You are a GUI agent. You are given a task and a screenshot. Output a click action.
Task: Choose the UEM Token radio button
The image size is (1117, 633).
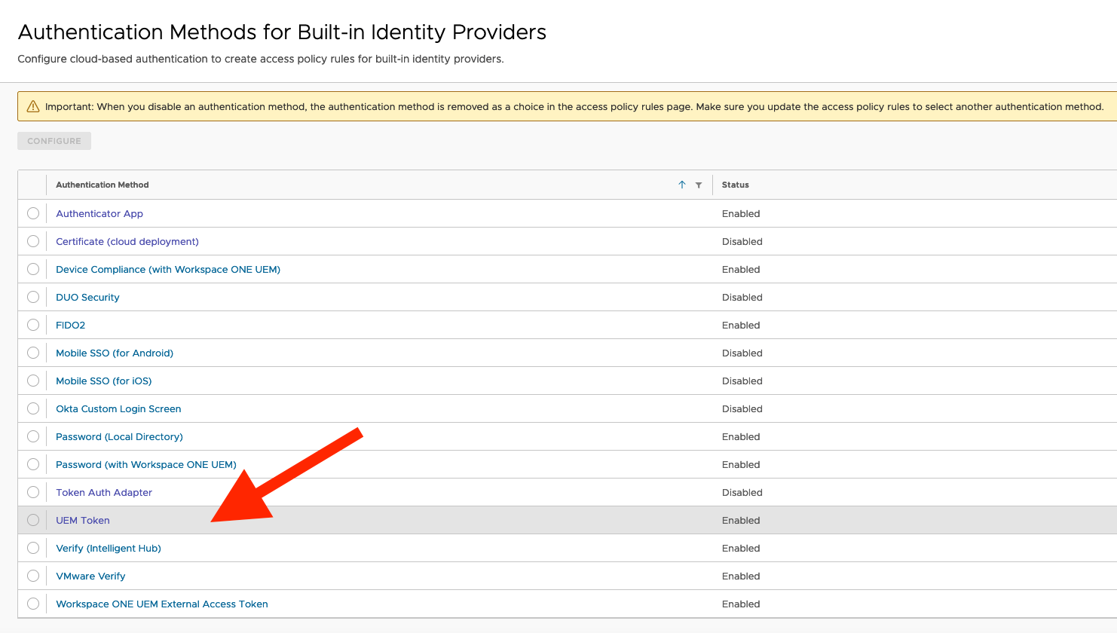click(x=33, y=520)
